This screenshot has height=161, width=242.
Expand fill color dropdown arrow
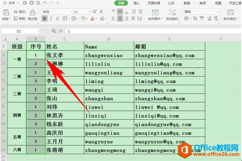(87, 19)
